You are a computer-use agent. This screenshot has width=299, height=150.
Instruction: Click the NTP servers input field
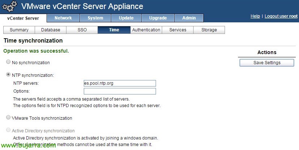pyautogui.click(x=120, y=83)
